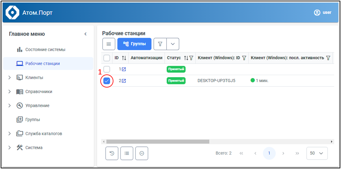Filter by Клиент (Windows): ID column
Image resolution: width=341 pixels, height=169 pixels.
point(244,58)
